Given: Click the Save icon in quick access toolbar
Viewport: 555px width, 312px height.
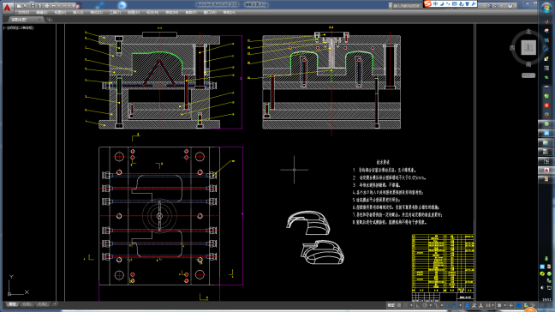Looking at the screenshot, I should (x=33, y=6).
